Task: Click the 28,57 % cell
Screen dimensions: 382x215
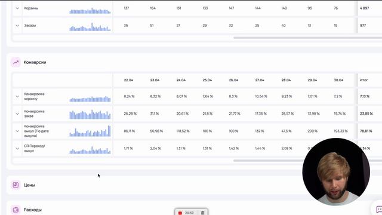Action: 288,113
